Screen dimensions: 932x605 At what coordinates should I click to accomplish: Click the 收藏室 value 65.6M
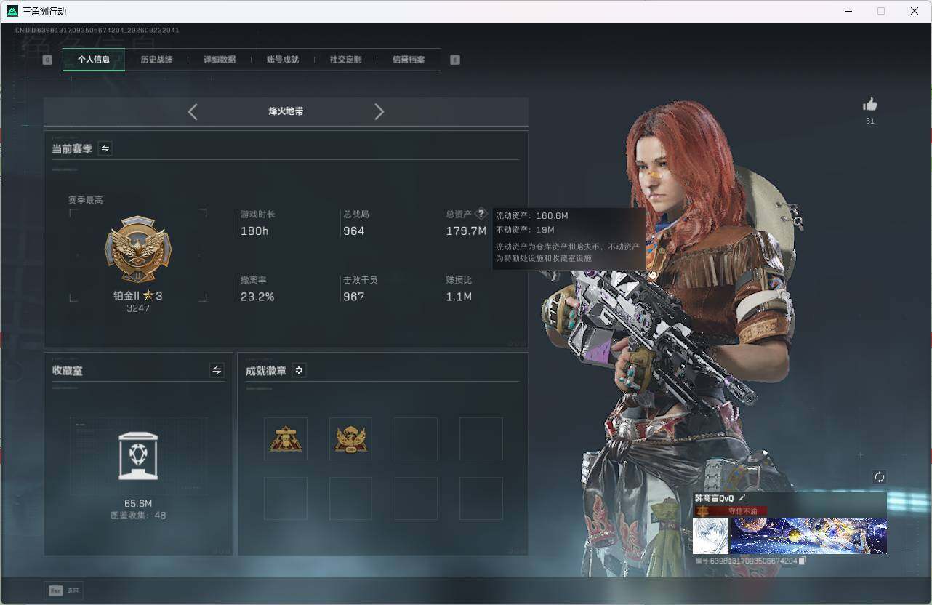pyautogui.click(x=138, y=503)
